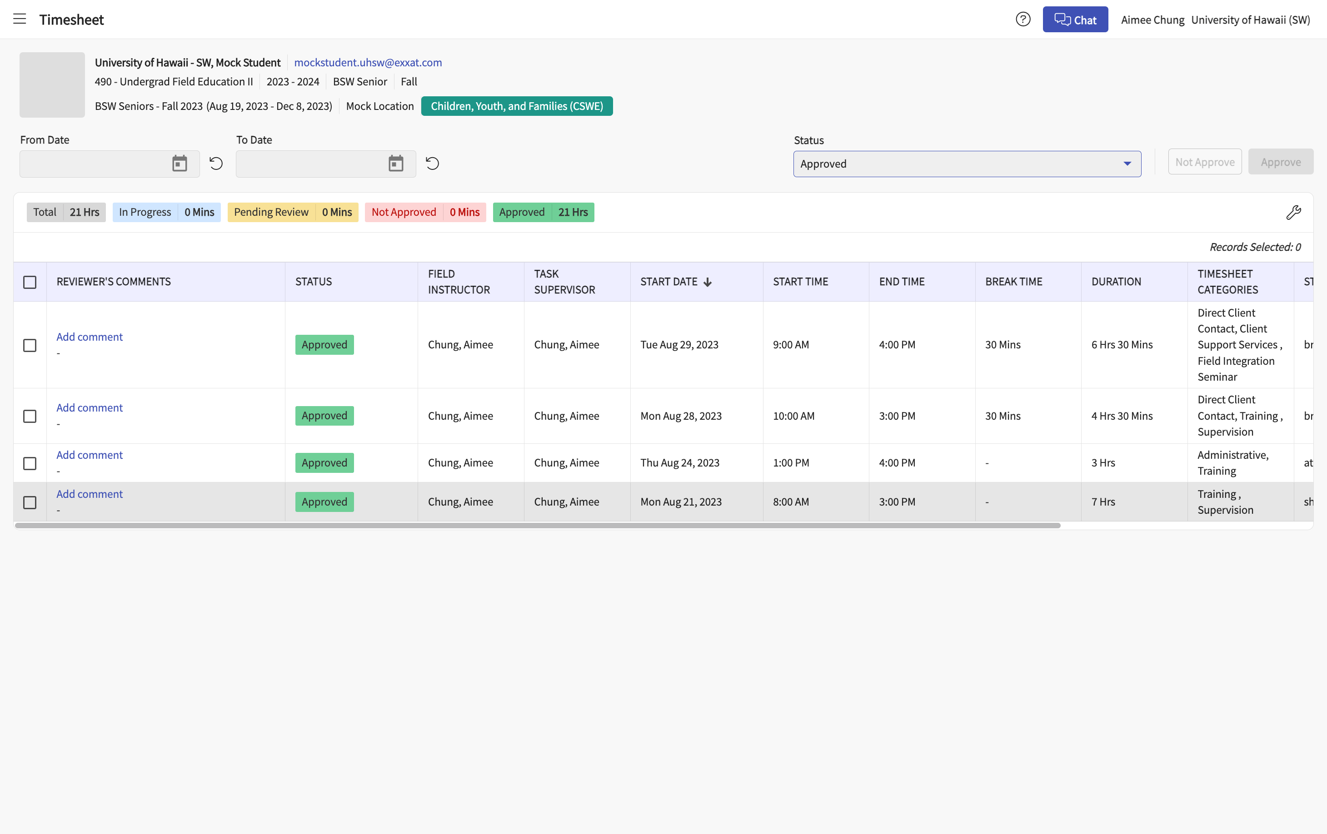1327x834 pixels.
Task: Open Aimee Chung user account menu
Action: click(x=1153, y=20)
